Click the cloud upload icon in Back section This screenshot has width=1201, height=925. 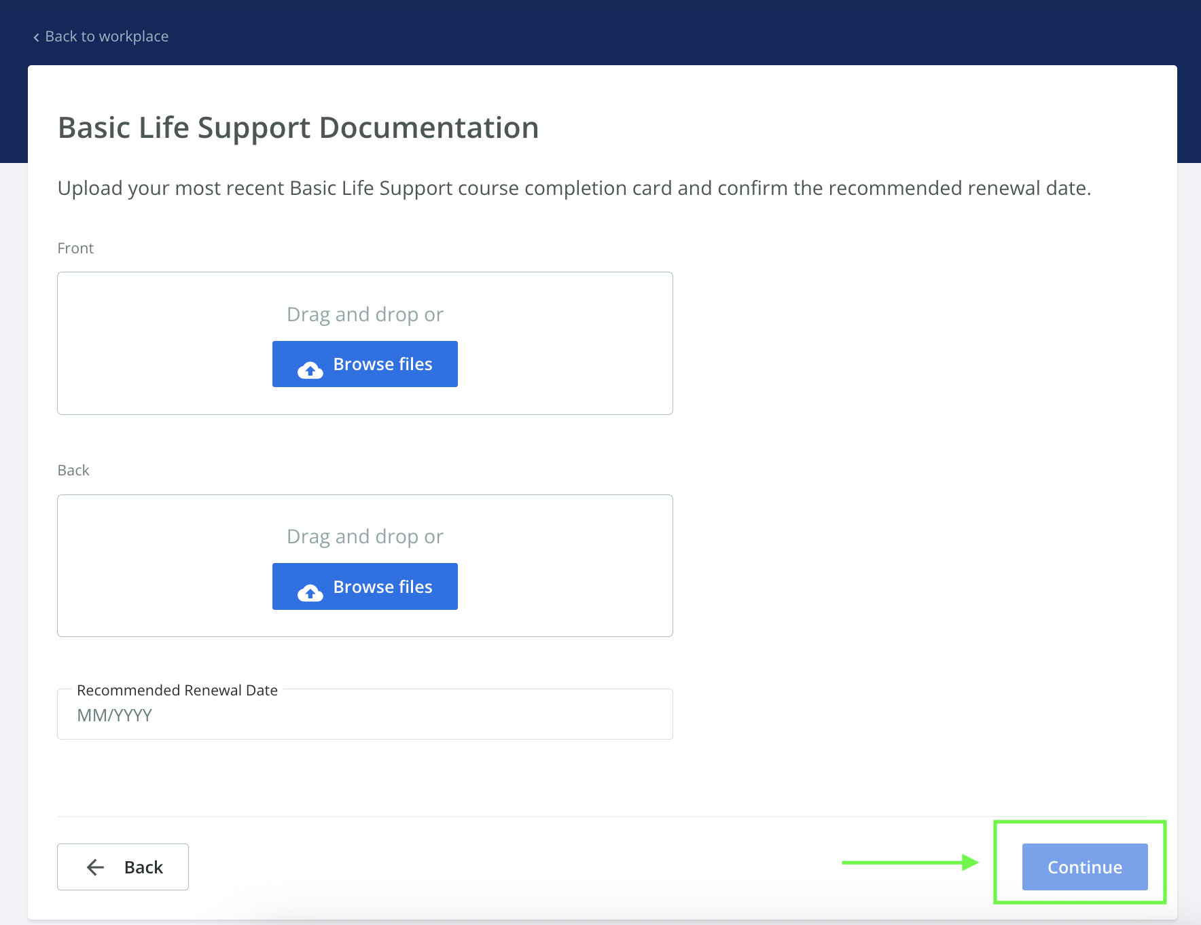310,592
